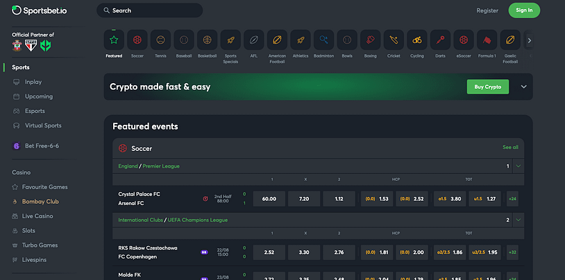The image size is (565, 280).
Task: Expand the Crypto made fast banner
Action: pyautogui.click(x=523, y=87)
